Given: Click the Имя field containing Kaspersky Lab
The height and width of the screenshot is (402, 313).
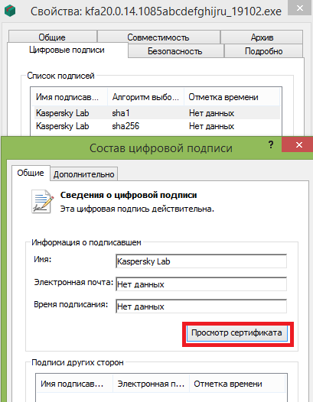Looking at the screenshot, I should pyautogui.click(x=201, y=261).
